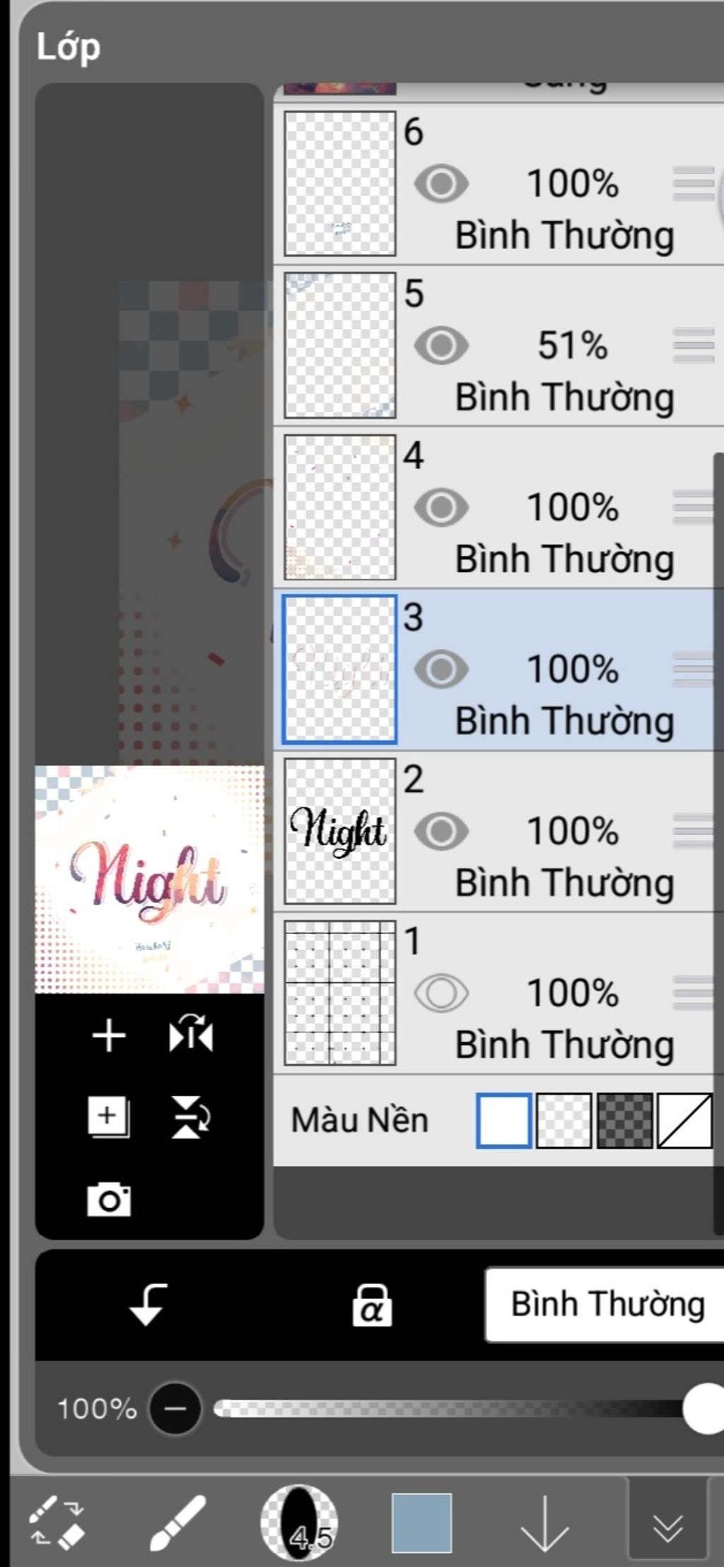
Task: Toggle visibility of layer 5
Action: pos(441,346)
